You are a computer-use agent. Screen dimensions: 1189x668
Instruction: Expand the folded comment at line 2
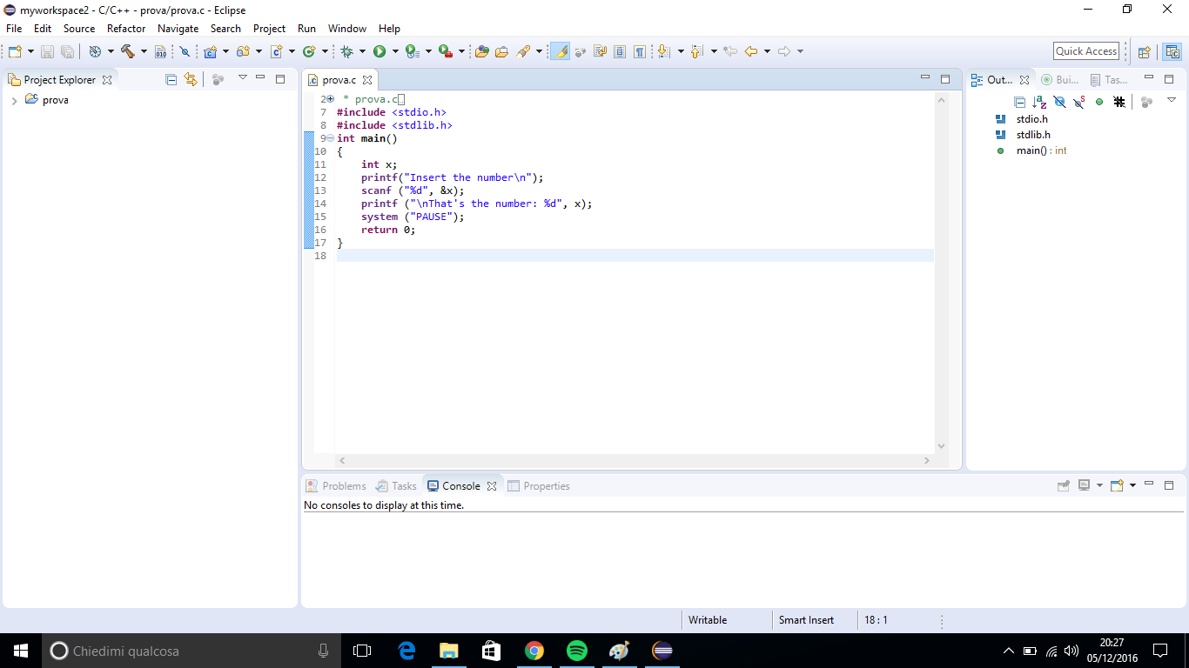[330, 99]
